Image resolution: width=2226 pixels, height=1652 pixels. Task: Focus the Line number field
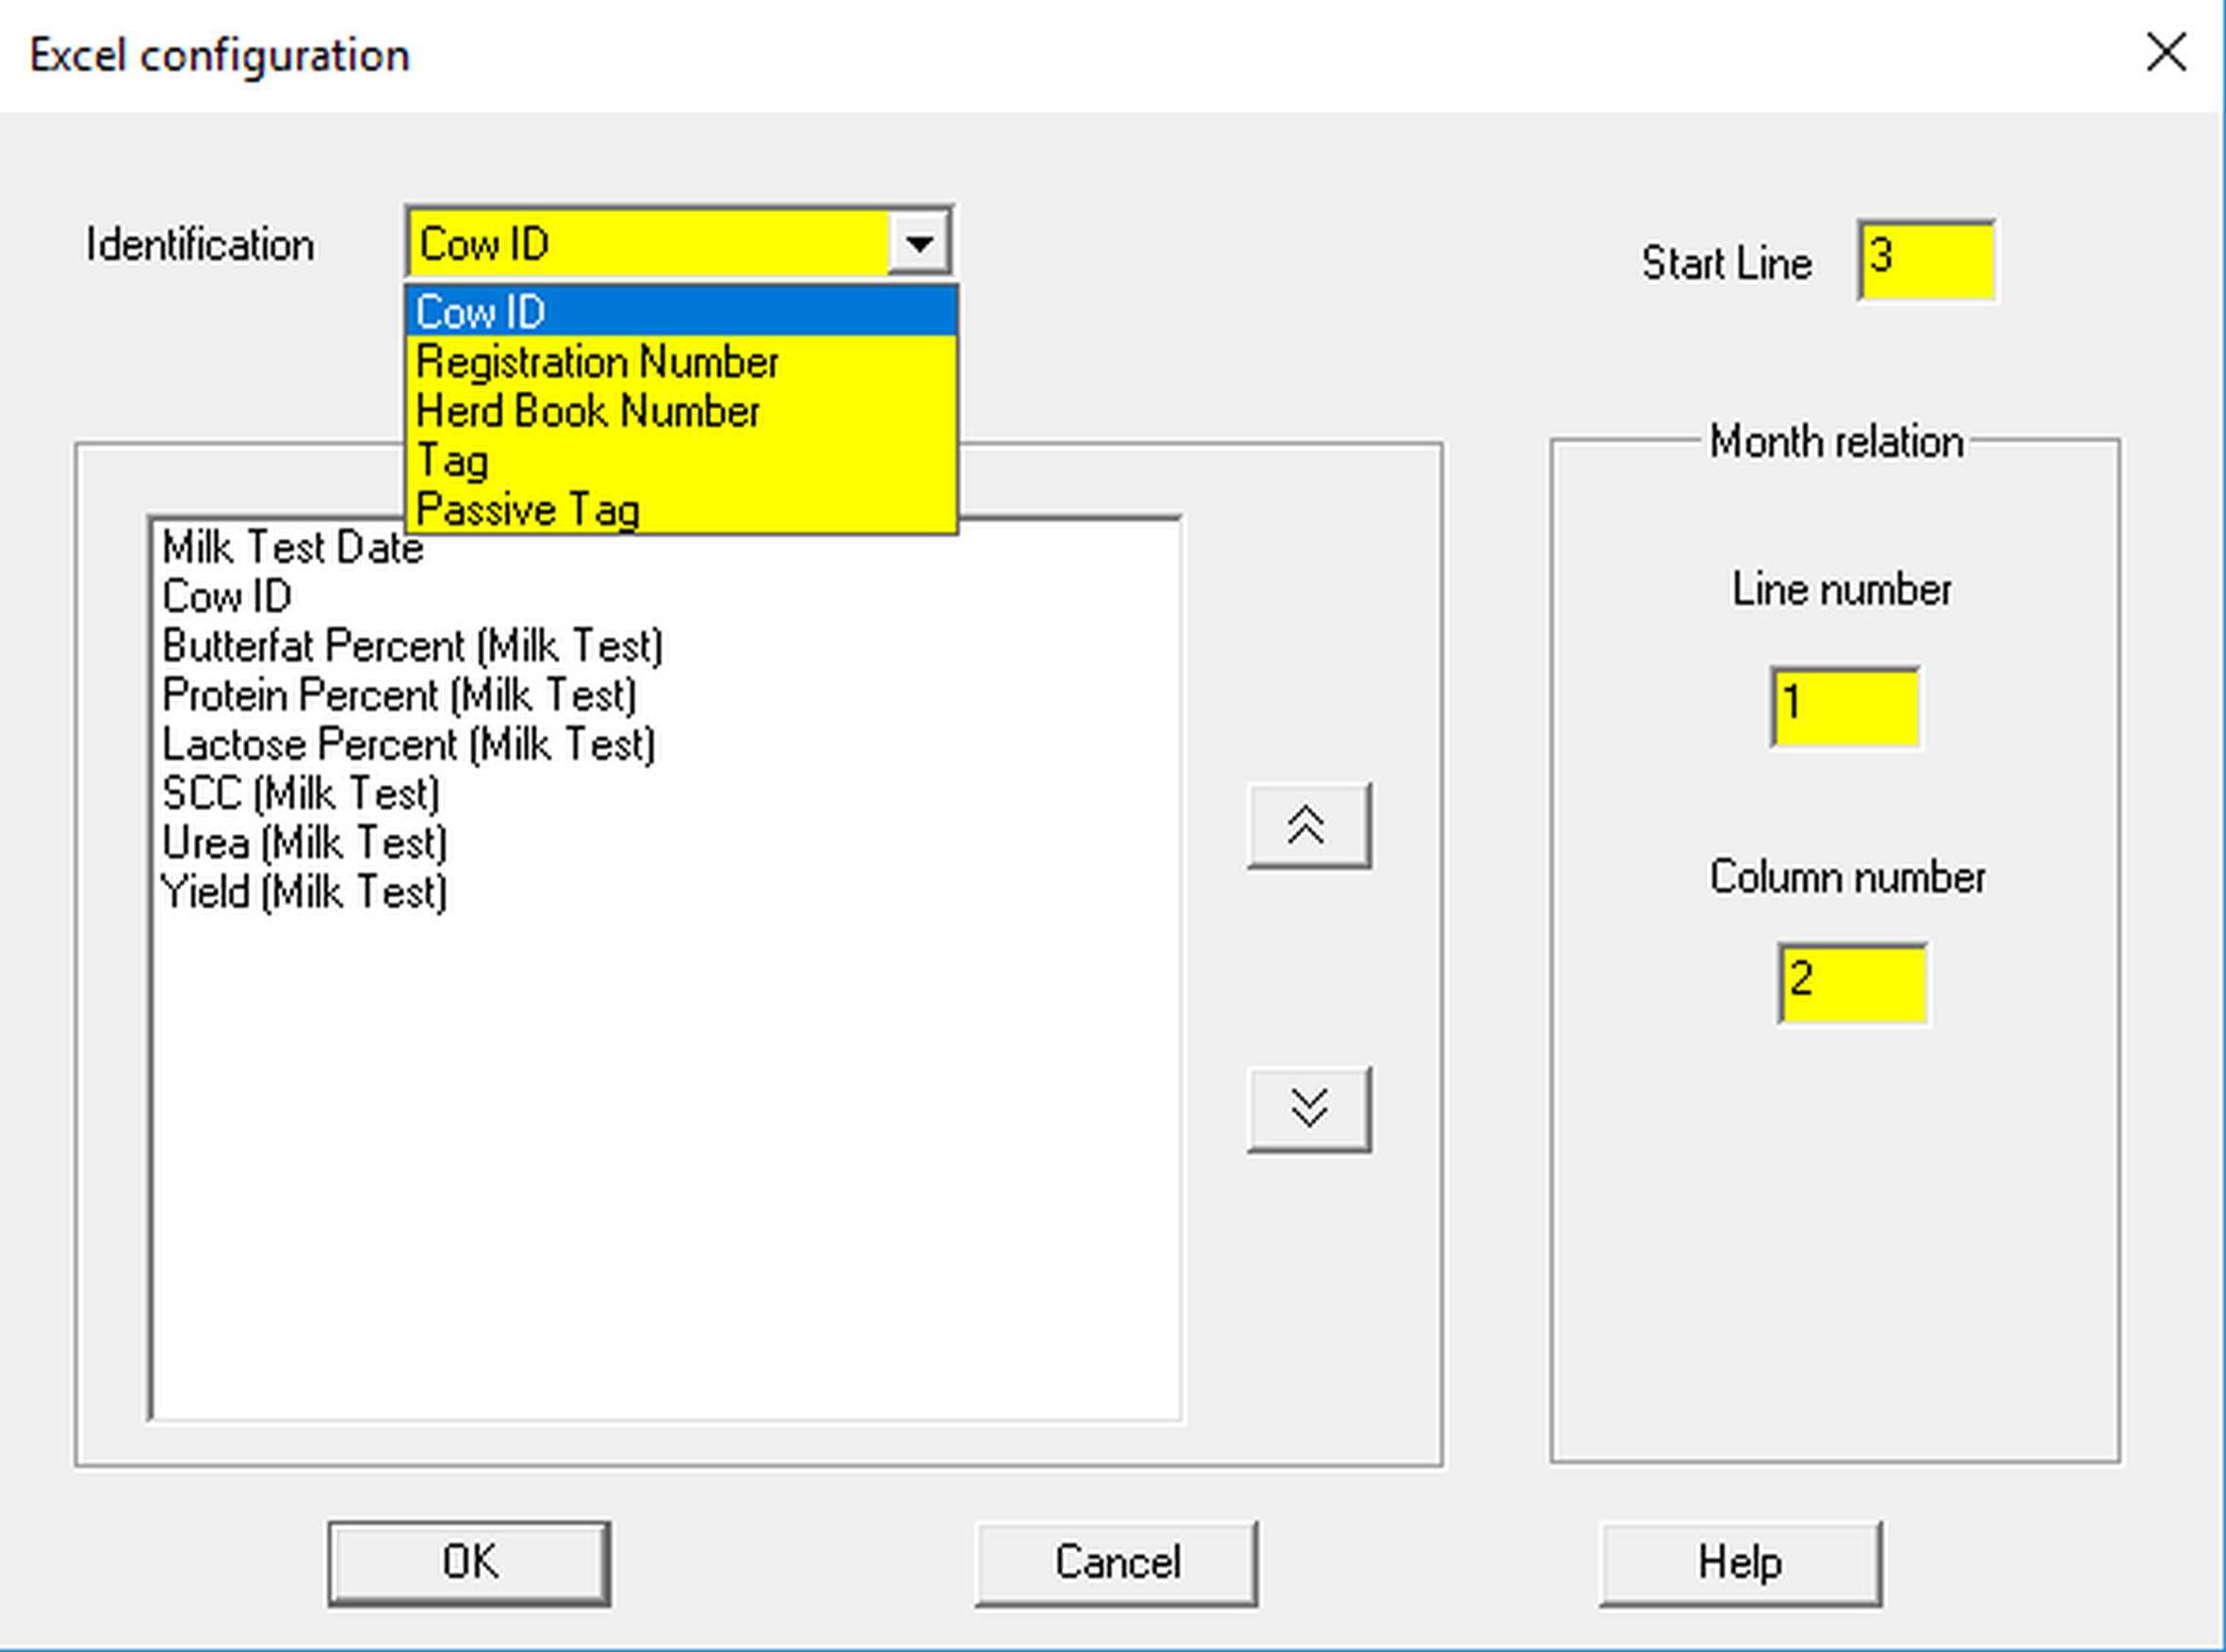[1844, 707]
